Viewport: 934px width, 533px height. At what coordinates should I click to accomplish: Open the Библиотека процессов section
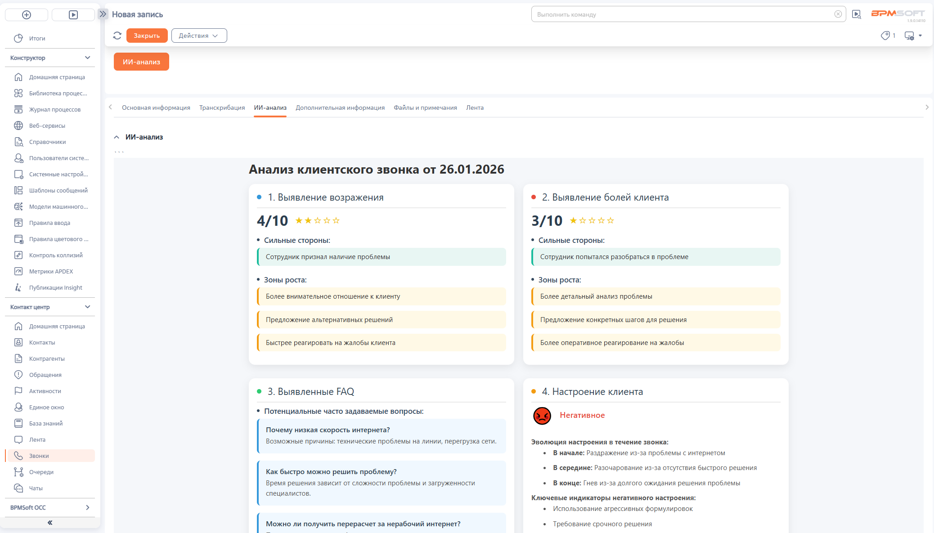[58, 93]
